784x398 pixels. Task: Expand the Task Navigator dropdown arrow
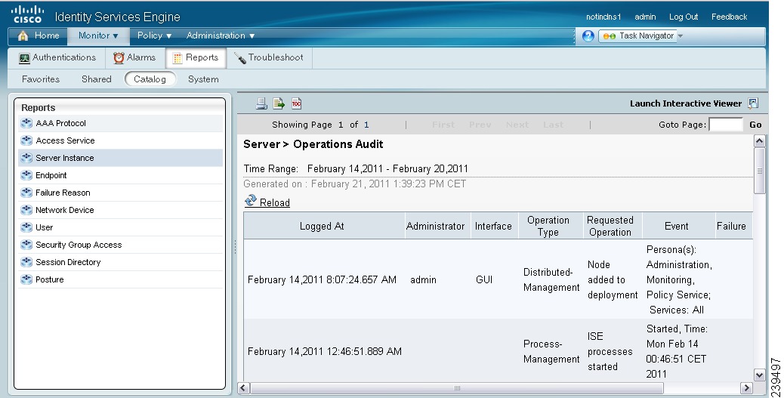(x=680, y=36)
